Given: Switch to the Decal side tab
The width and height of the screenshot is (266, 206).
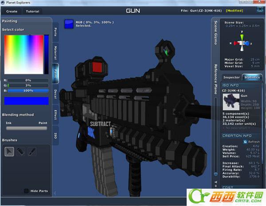Looking at the screenshot, I should pyautogui.click(x=55, y=94).
